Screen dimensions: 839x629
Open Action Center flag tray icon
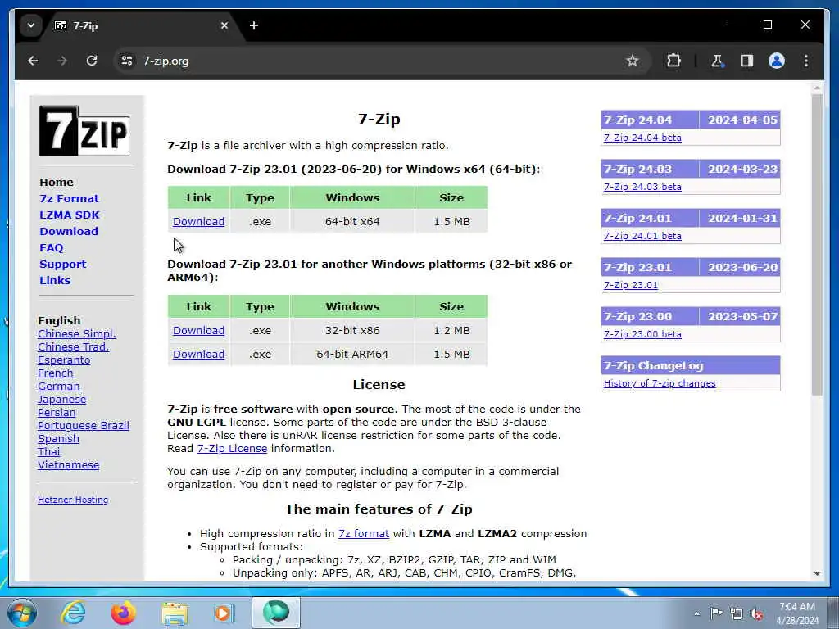(x=716, y=613)
